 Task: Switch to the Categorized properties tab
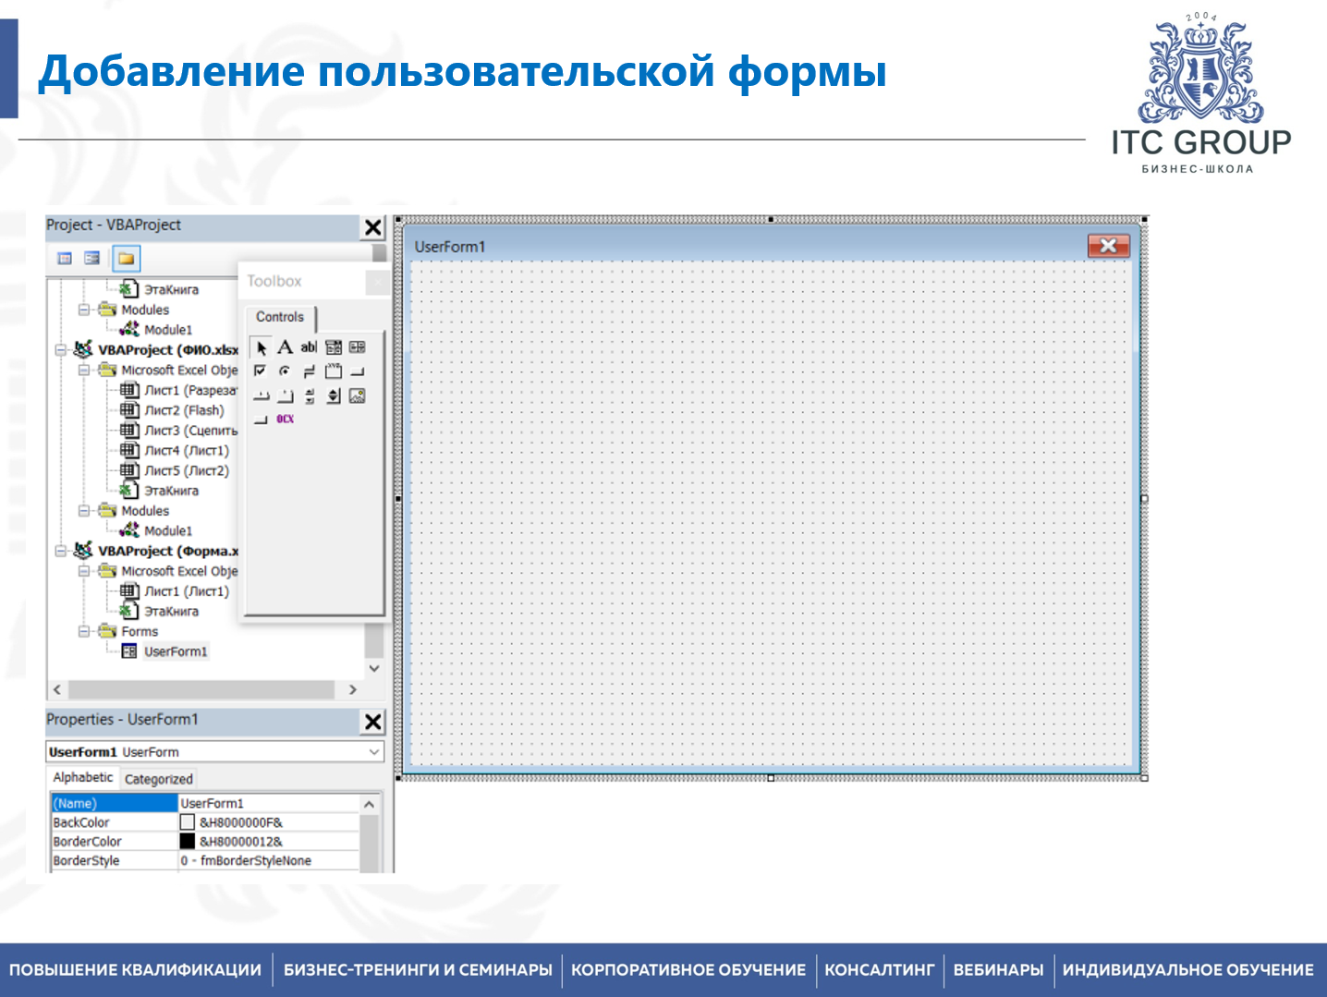point(158,779)
